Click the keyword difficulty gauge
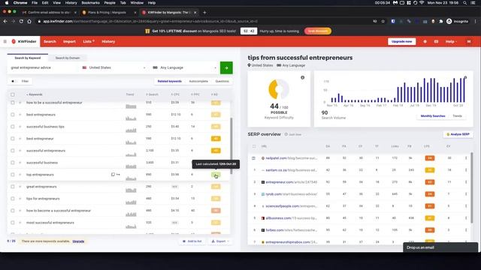481x270 pixels. (279, 89)
